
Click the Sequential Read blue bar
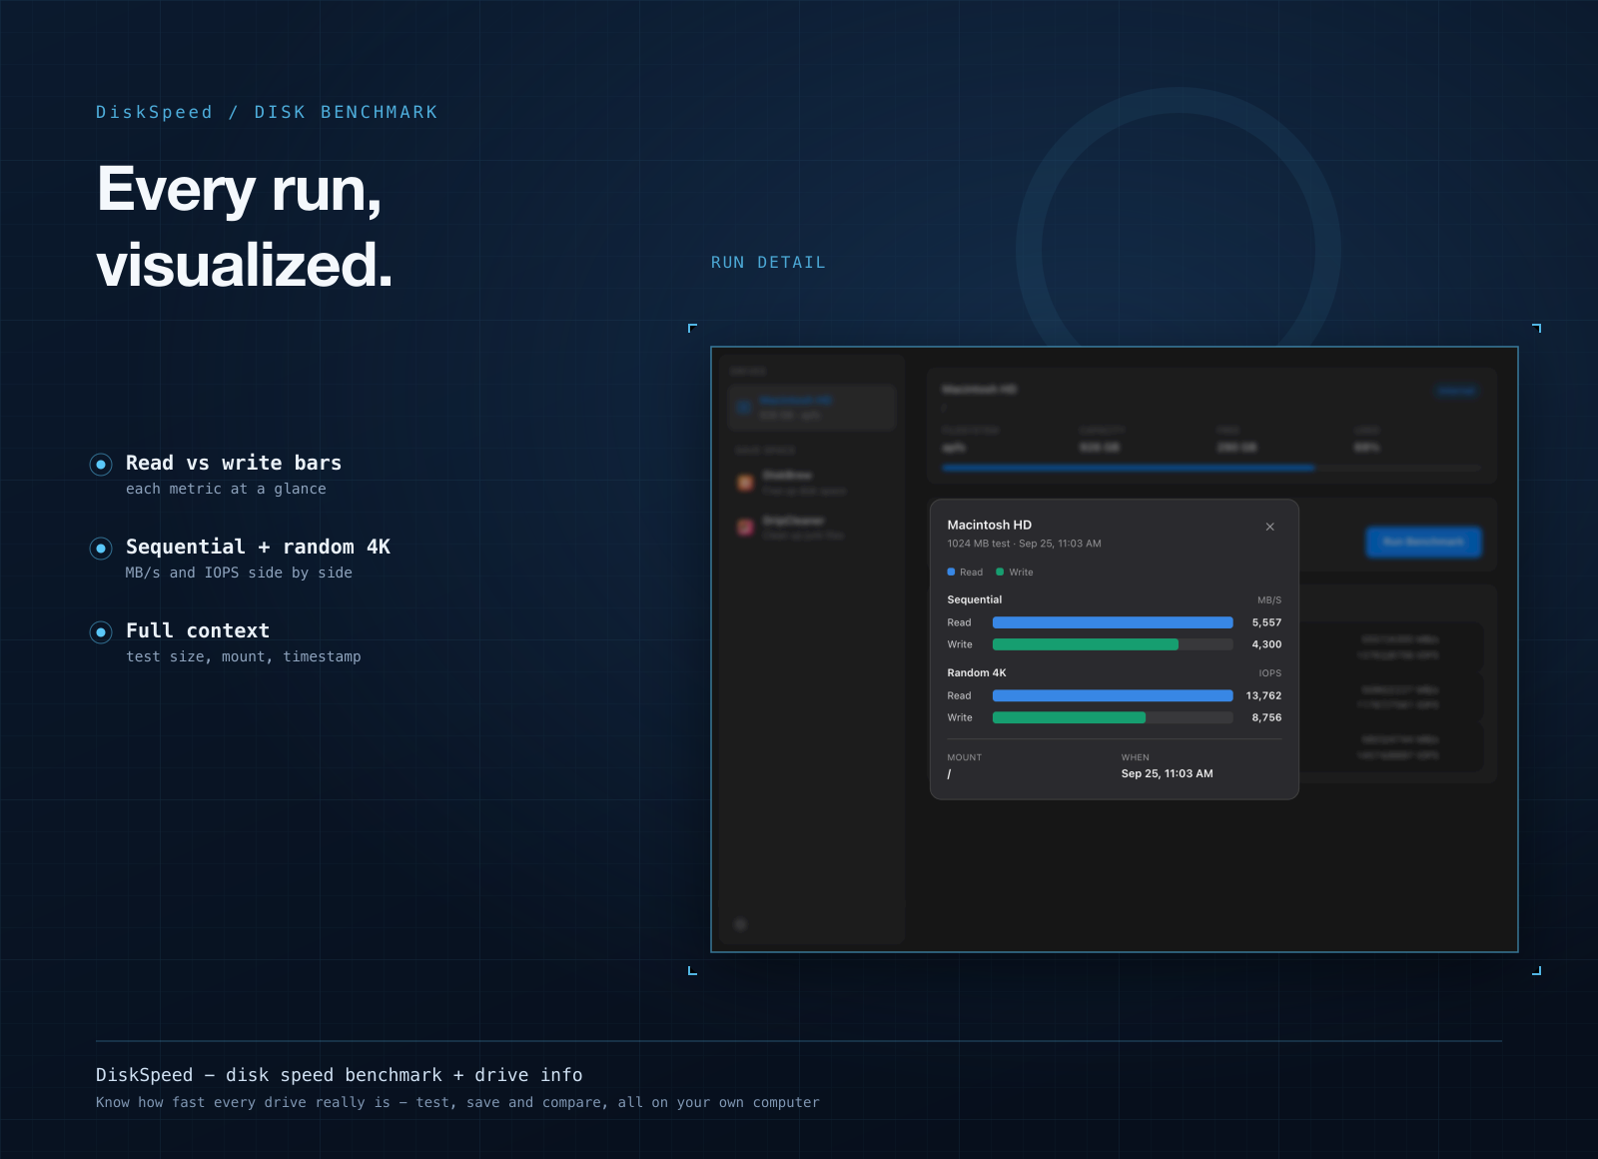pos(1113,622)
